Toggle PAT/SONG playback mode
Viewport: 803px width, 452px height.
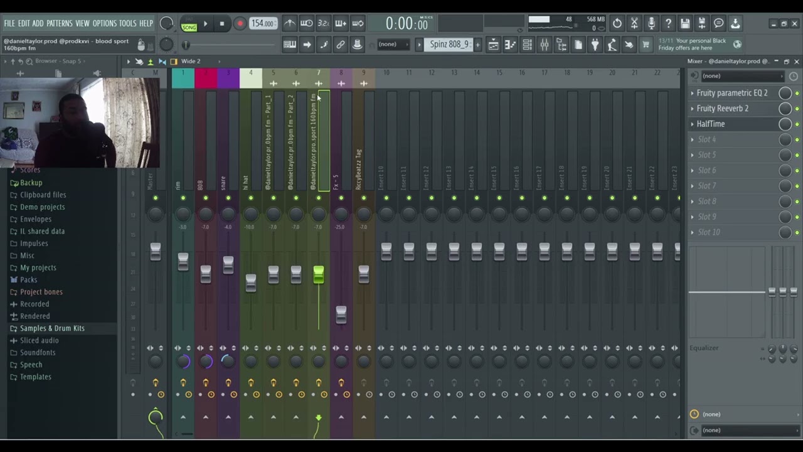(189, 24)
